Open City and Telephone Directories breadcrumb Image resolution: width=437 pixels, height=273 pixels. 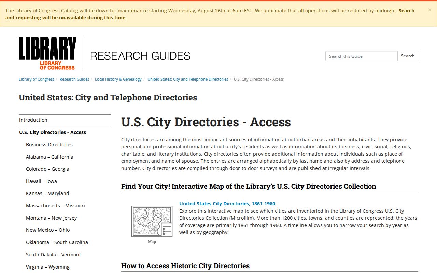(188, 79)
